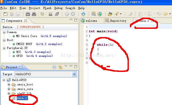
Task: Open the Project panel view menu triangle
Action: 66,66
